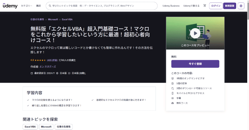Screen dimensions: 249x130
Task: Open the shopping cart icon
Action: (x=205, y=6)
